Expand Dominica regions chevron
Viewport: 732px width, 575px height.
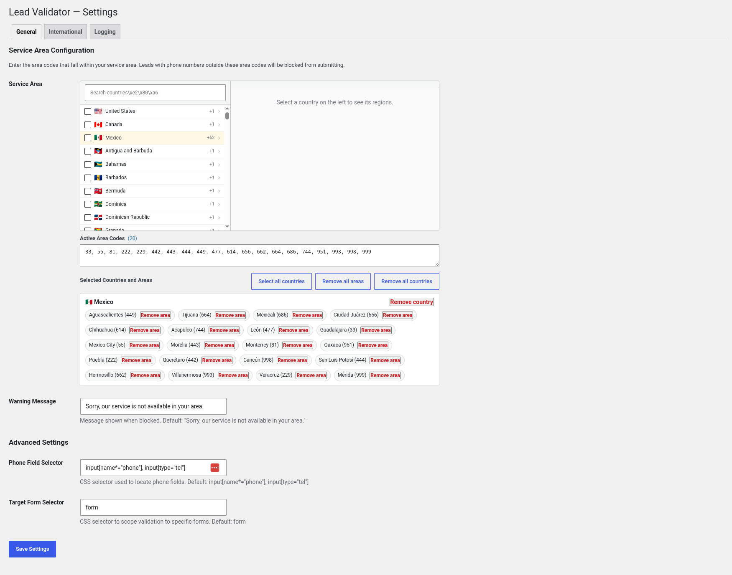coord(219,204)
